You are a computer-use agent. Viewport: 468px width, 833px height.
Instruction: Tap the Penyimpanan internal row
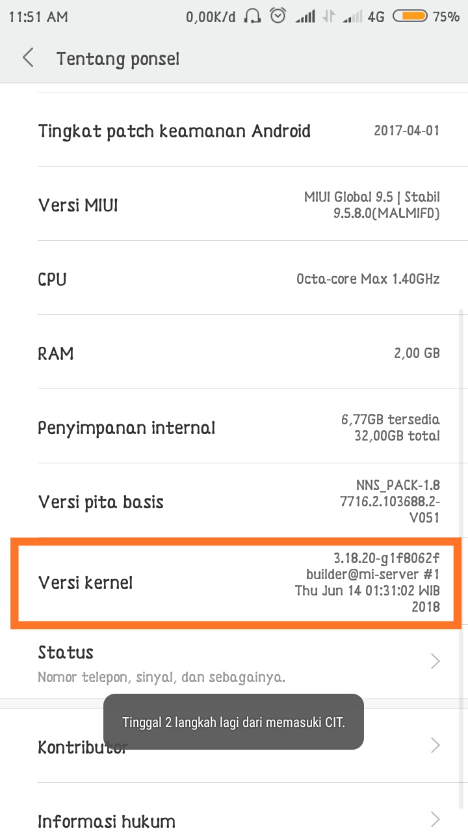pos(234,428)
